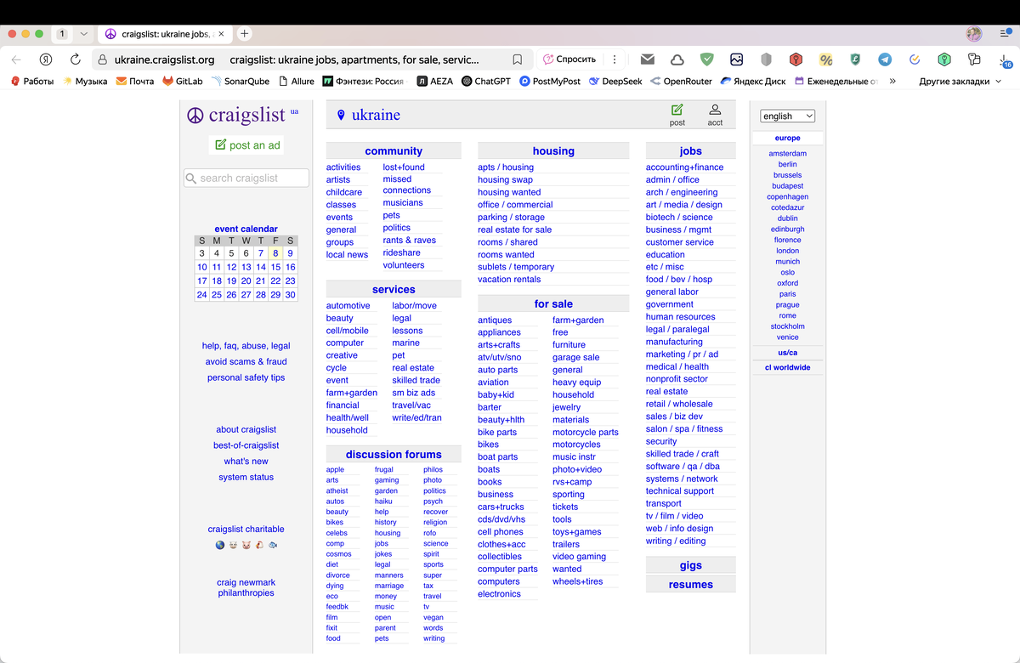Screen dimensions: 1020x663
Task: Expand the tab list chevron
Action: (83, 34)
